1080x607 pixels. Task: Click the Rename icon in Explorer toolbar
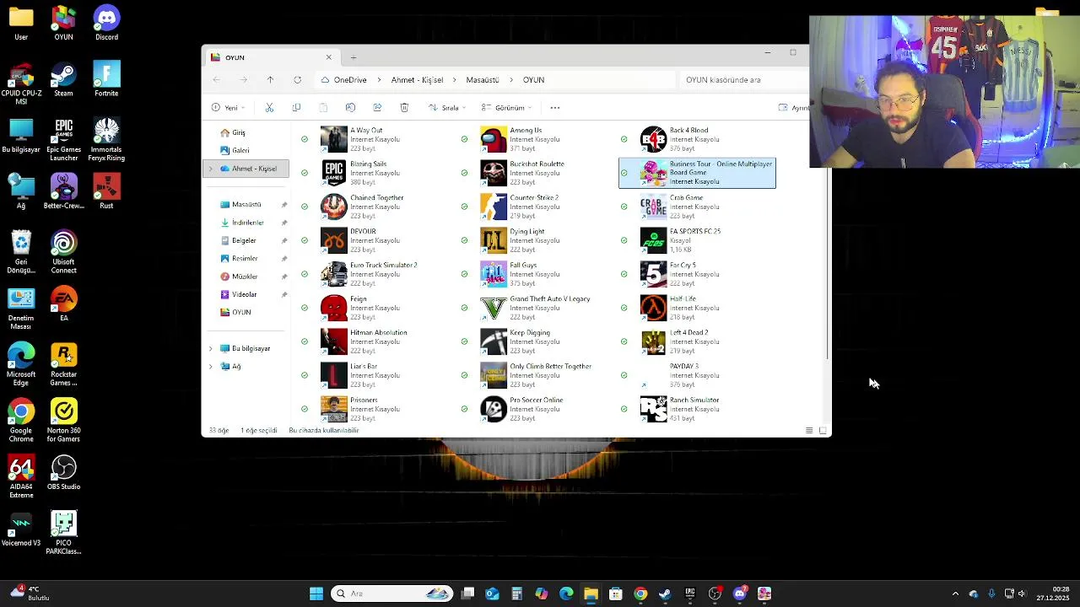pyautogui.click(x=350, y=108)
